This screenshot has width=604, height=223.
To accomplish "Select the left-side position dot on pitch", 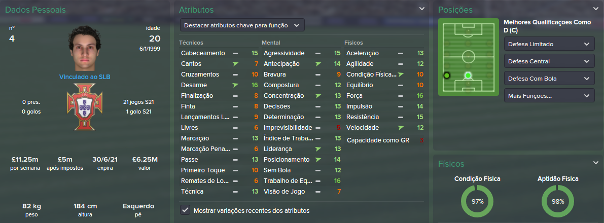I will pyautogui.click(x=446, y=76).
